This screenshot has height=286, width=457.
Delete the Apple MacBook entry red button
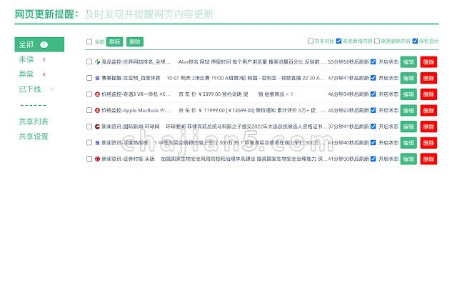coord(428,110)
